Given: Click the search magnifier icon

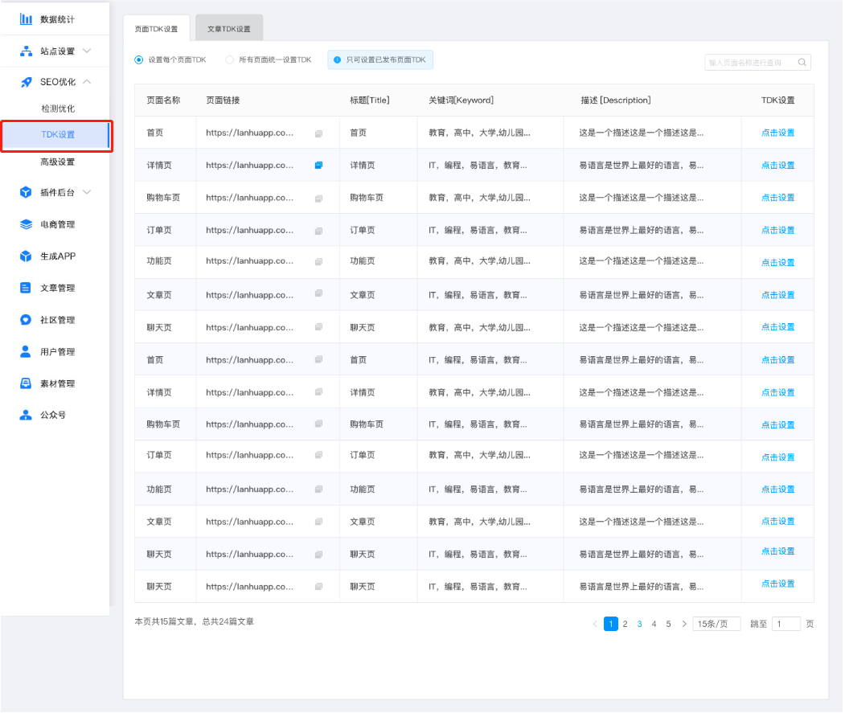Looking at the screenshot, I should click(x=802, y=62).
